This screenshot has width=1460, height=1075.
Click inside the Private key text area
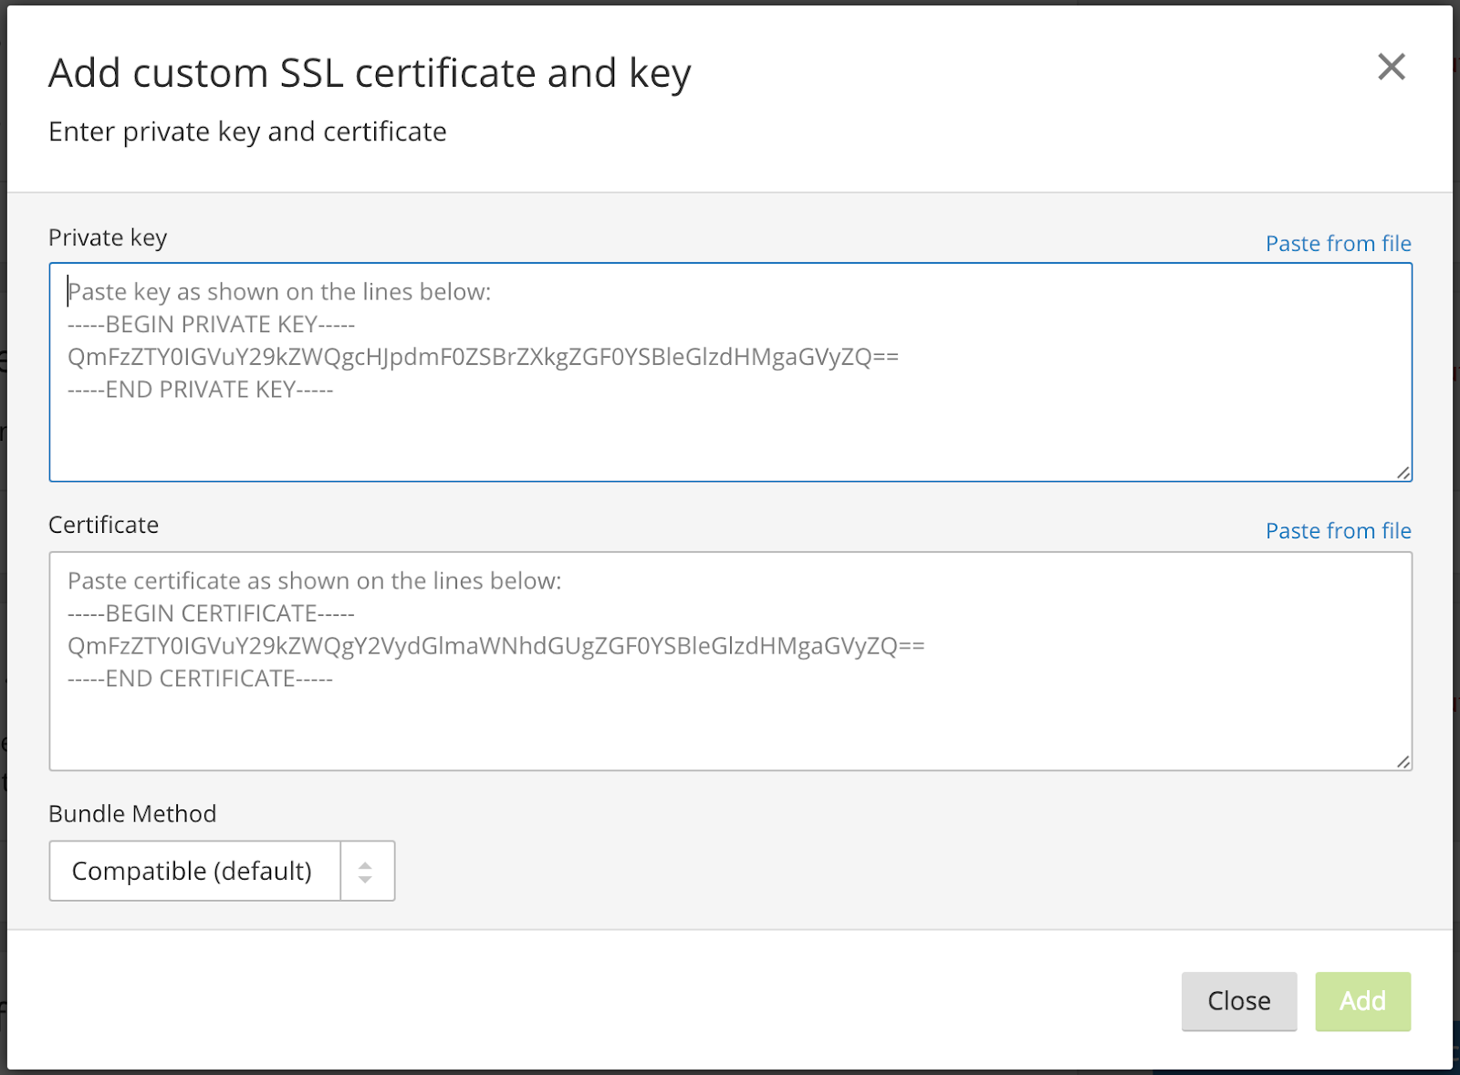730,429
